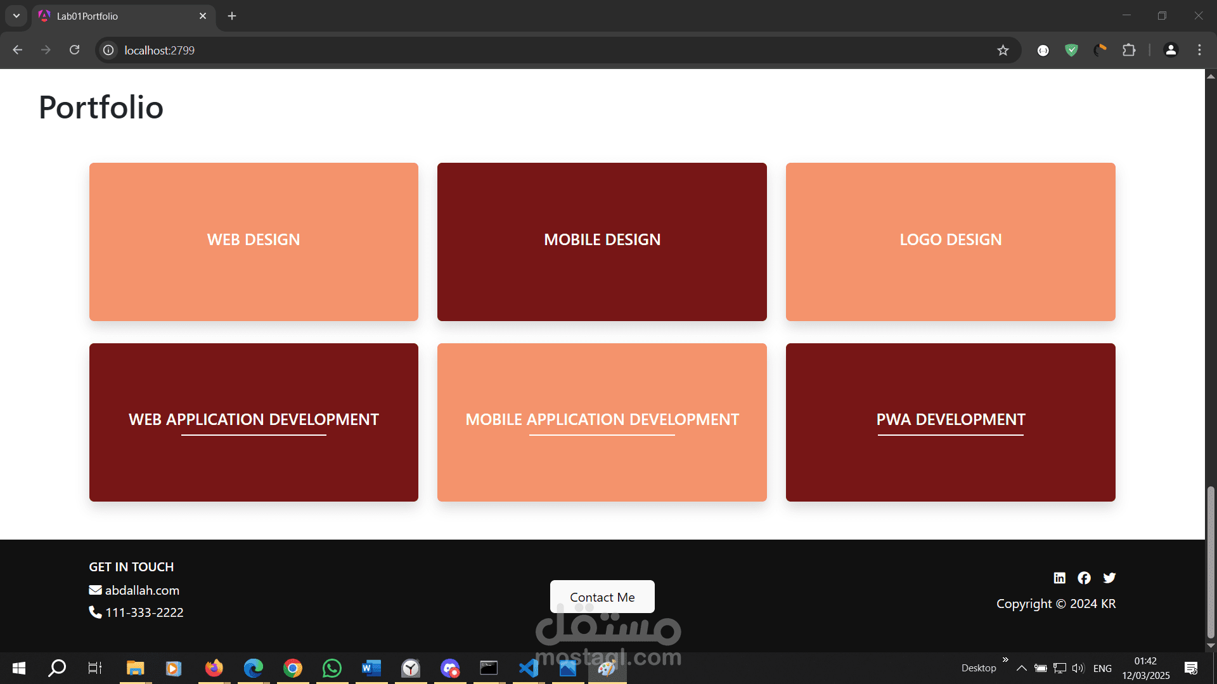Click the abdallah.com email link
Screen dimensions: 1217x684
142,590
